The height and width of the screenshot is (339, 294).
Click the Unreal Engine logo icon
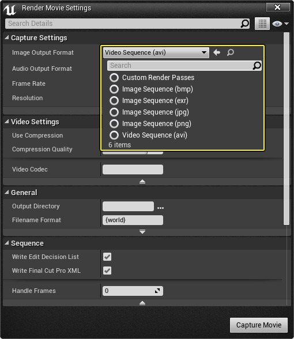click(x=10, y=10)
